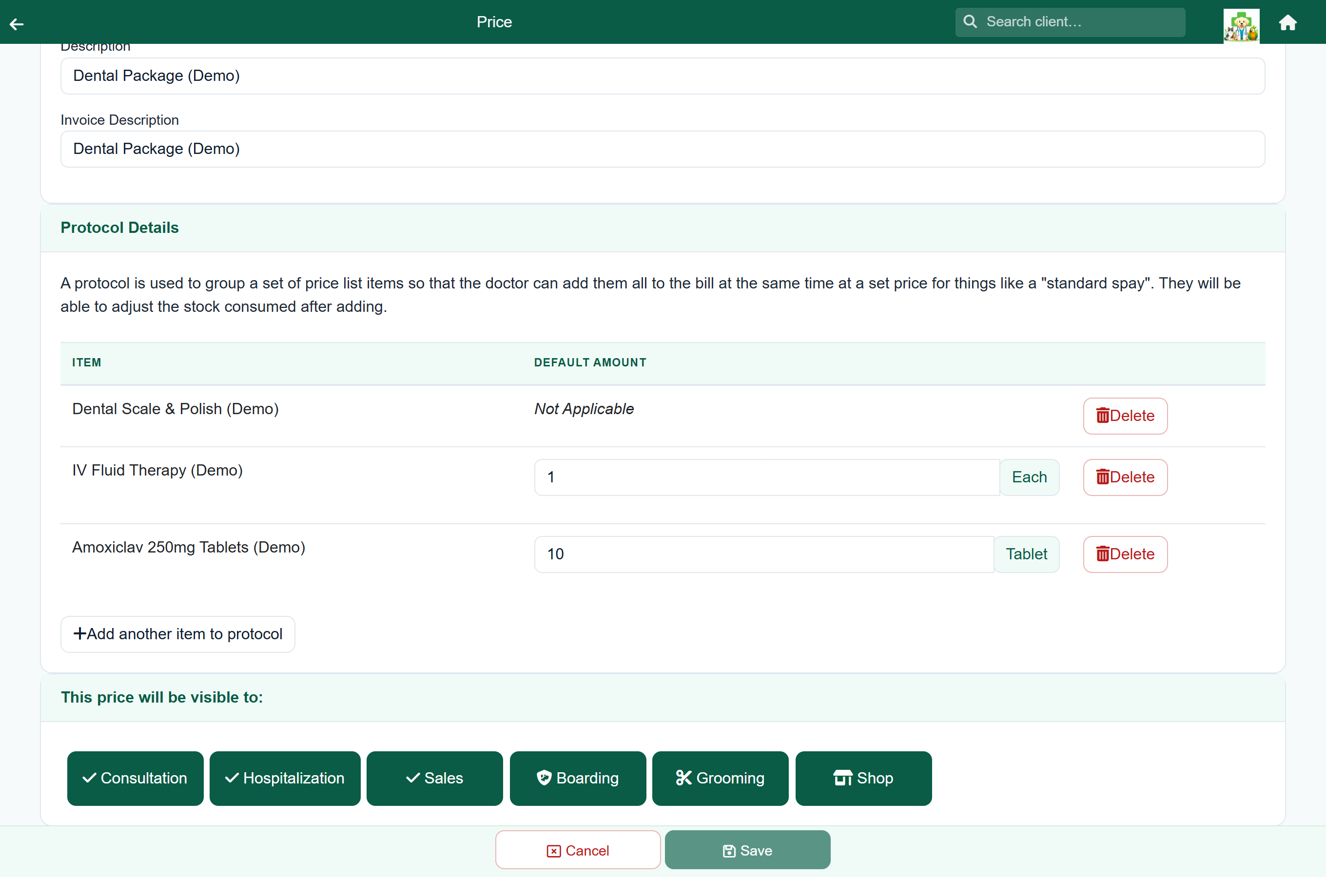Edit the Description text field
This screenshot has height=877, width=1326.
pos(663,76)
